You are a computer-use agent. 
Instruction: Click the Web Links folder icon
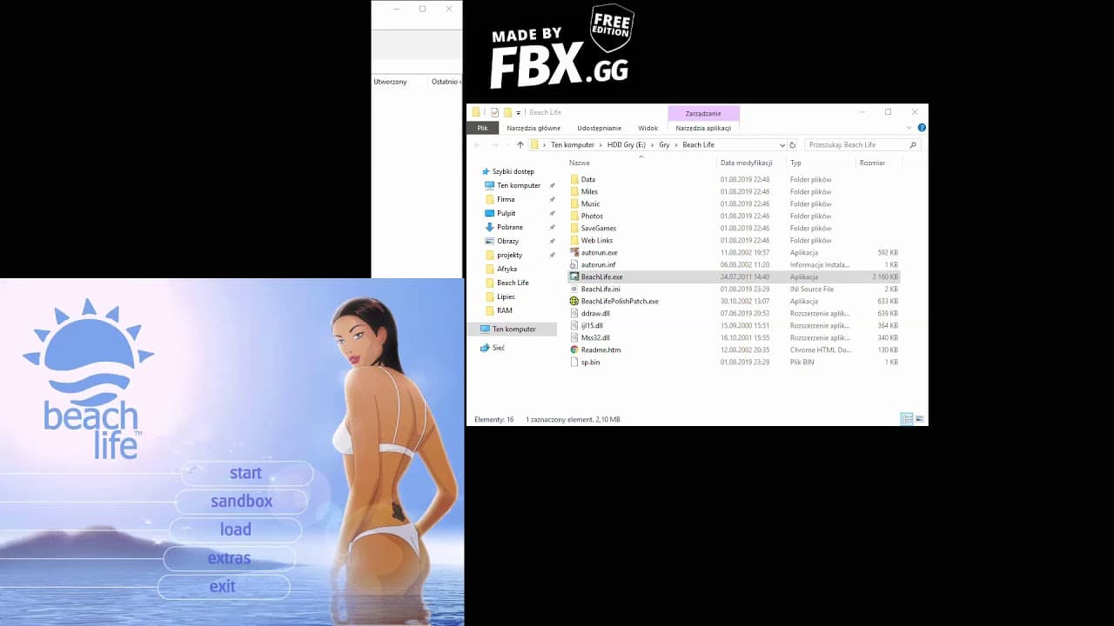(574, 240)
